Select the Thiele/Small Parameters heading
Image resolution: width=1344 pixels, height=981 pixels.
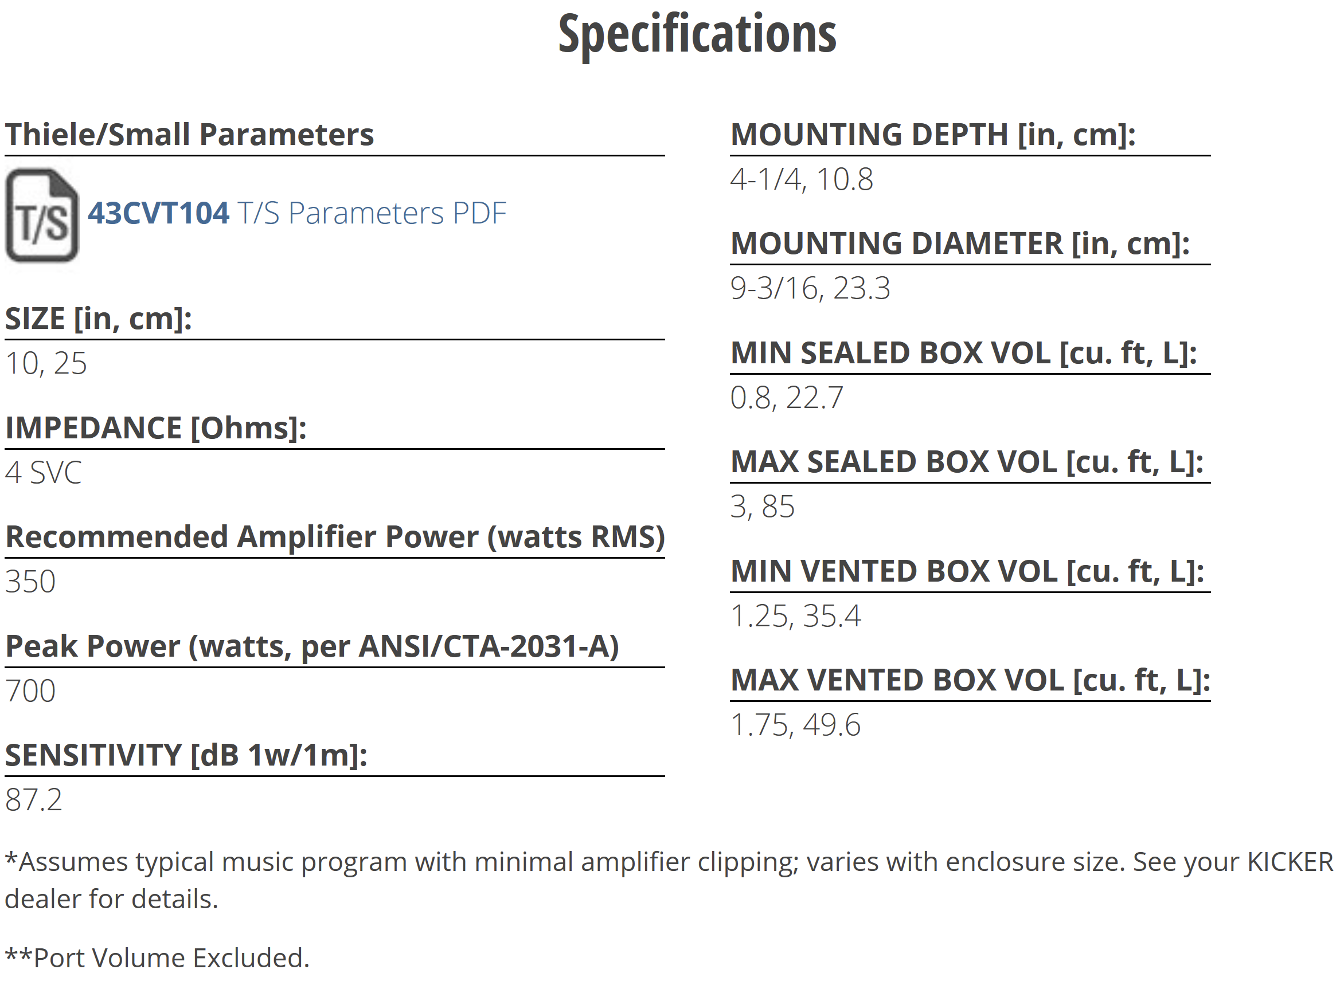190,134
